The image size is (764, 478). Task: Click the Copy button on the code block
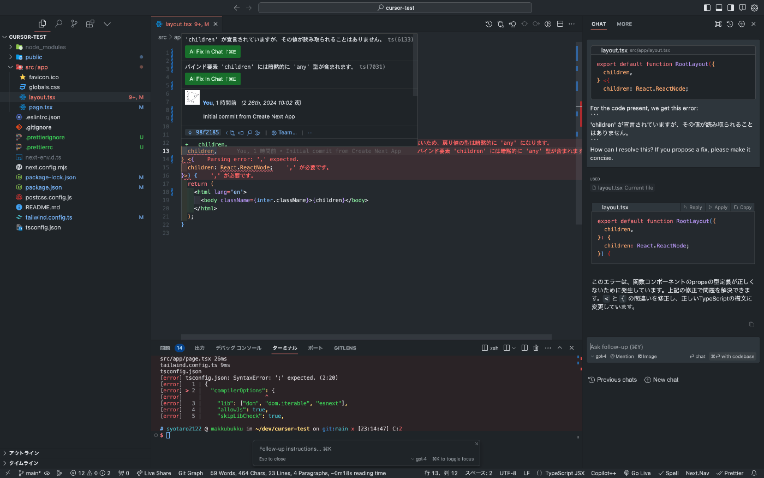pos(743,208)
